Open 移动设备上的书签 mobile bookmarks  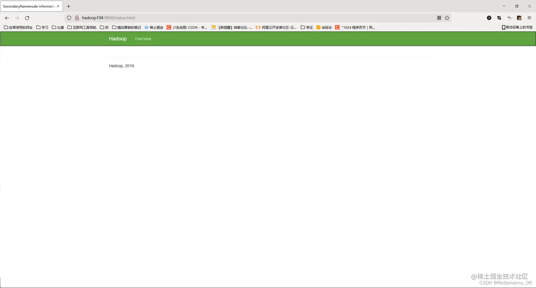(x=517, y=27)
